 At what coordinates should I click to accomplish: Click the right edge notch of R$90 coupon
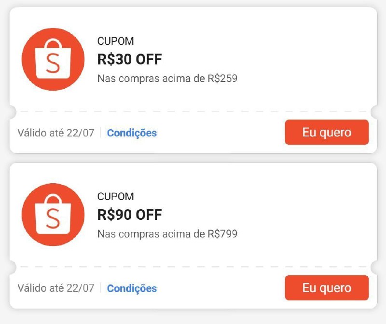[x=374, y=267]
